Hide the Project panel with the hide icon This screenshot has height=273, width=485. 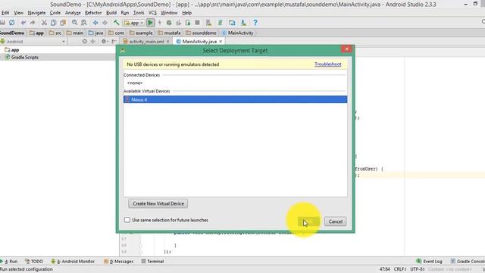coord(114,41)
